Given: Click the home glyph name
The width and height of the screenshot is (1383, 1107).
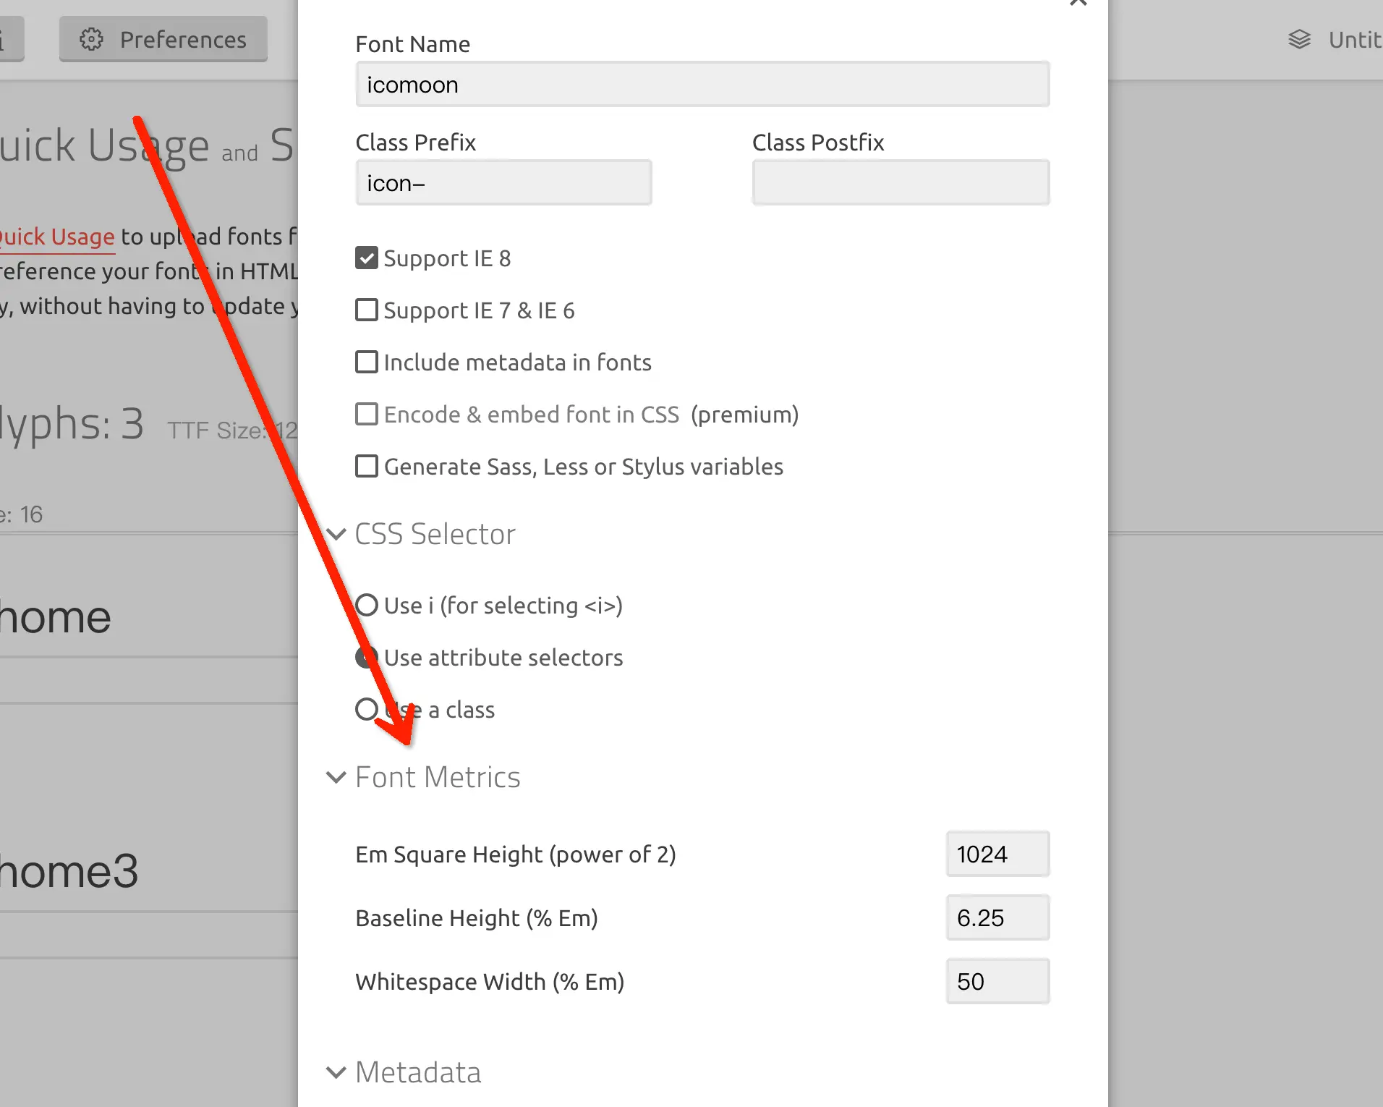Looking at the screenshot, I should pos(55,617).
